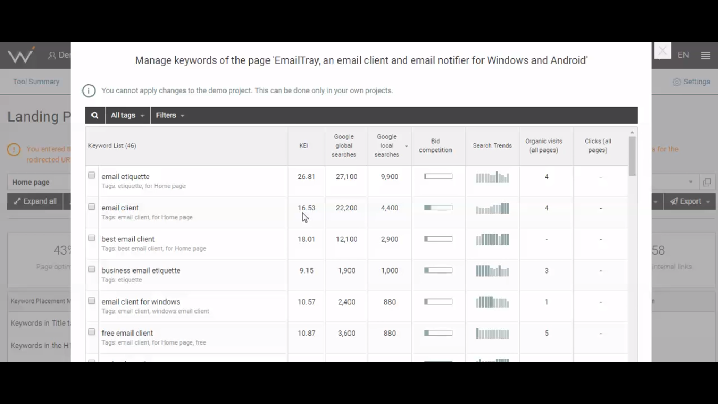Click the keyword 'business email etiquette'
Viewport: 718px width, 404px height.
tap(141, 270)
